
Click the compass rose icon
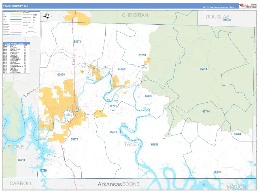(x=47, y=16)
